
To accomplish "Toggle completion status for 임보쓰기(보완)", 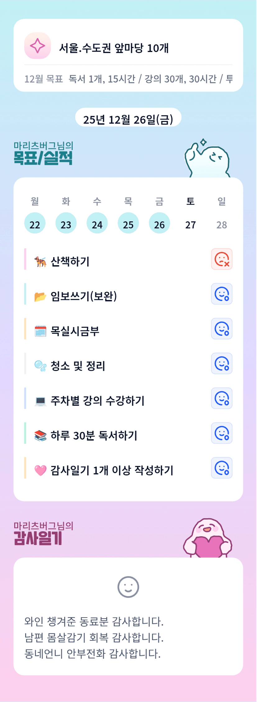I will click(x=222, y=294).
